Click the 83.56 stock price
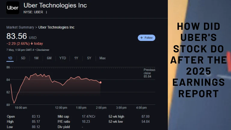This screenshot has width=231, height=130. [x=17, y=36]
